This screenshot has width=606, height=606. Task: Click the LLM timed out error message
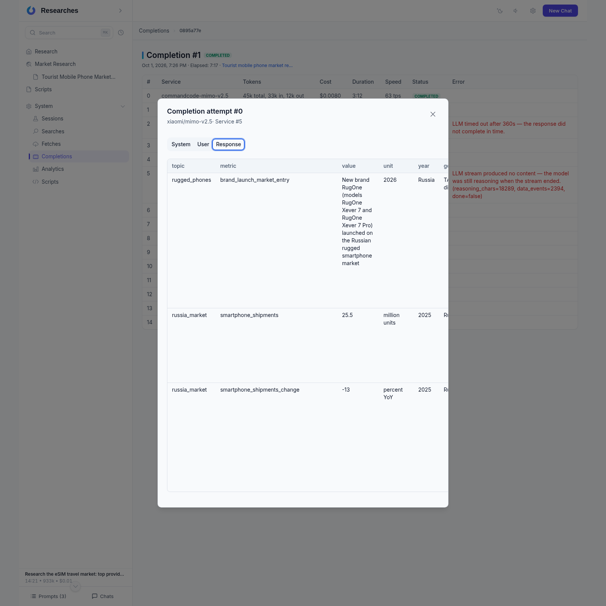tap(509, 128)
